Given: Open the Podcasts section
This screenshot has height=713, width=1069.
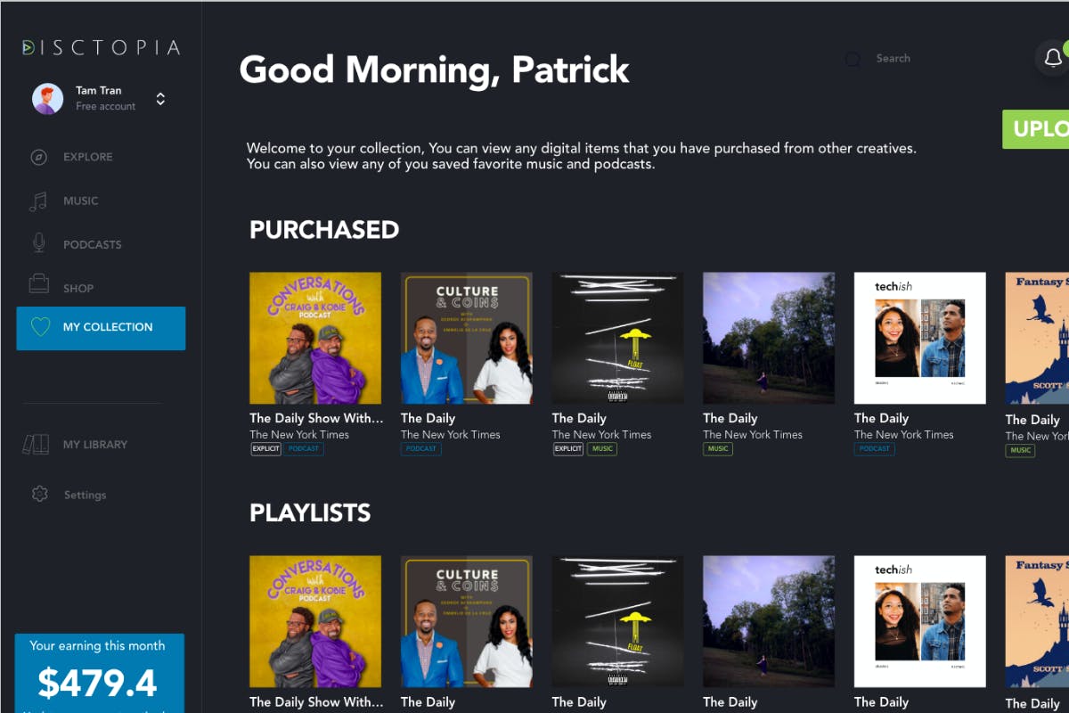Looking at the screenshot, I should 92,244.
